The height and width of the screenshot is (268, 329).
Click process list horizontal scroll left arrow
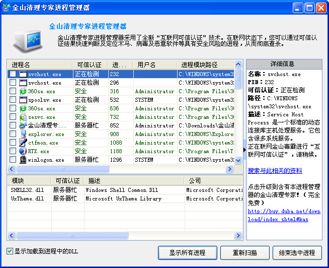(x=12, y=169)
